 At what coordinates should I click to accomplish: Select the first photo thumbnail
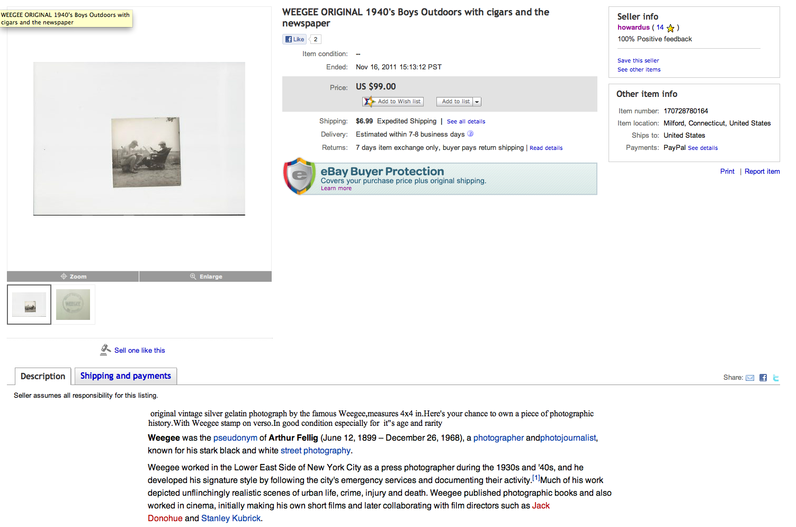pos(29,305)
